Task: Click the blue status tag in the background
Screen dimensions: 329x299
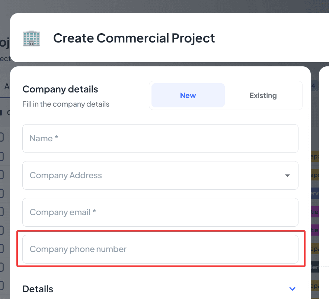Action: (314, 193)
